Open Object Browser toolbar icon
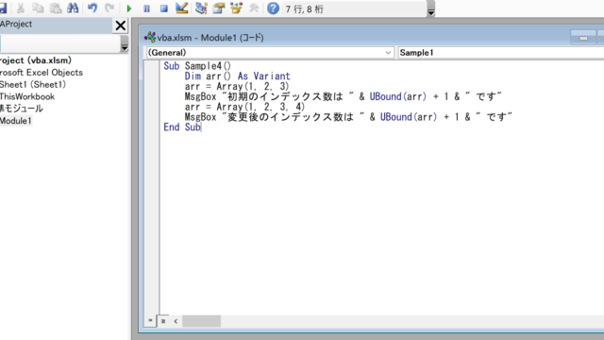The image size is (604, 340). 237,8
